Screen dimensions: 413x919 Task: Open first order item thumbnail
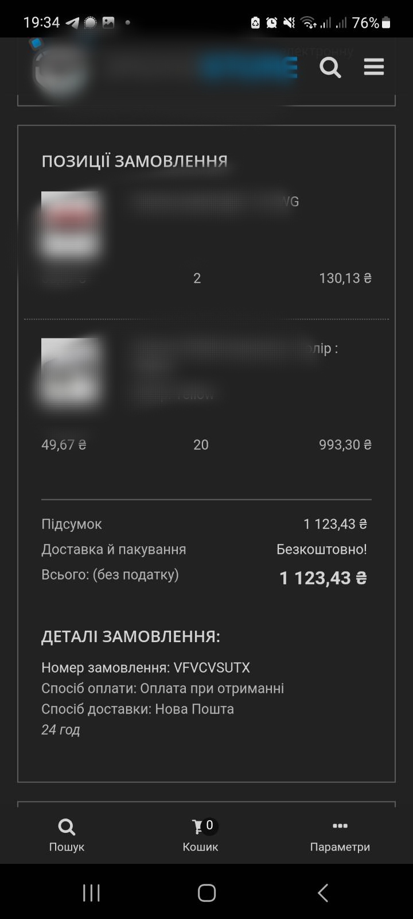pyautogui.click(x=70, y=225)
